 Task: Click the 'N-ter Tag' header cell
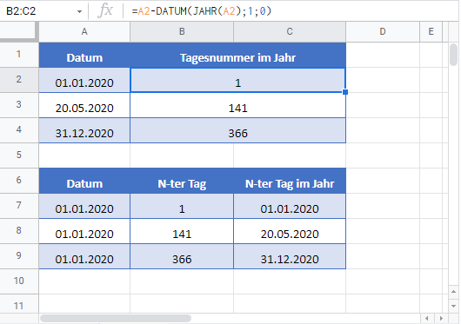pyautogui.click(x=182, y=181)
